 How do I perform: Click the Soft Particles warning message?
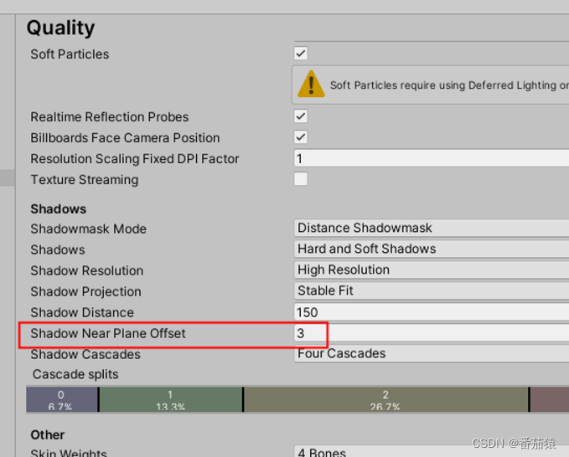click(442, 85)
